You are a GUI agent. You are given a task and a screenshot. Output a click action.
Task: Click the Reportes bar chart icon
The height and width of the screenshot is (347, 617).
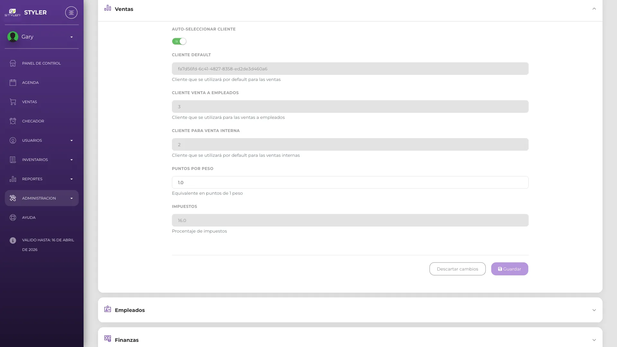[13, 179]
